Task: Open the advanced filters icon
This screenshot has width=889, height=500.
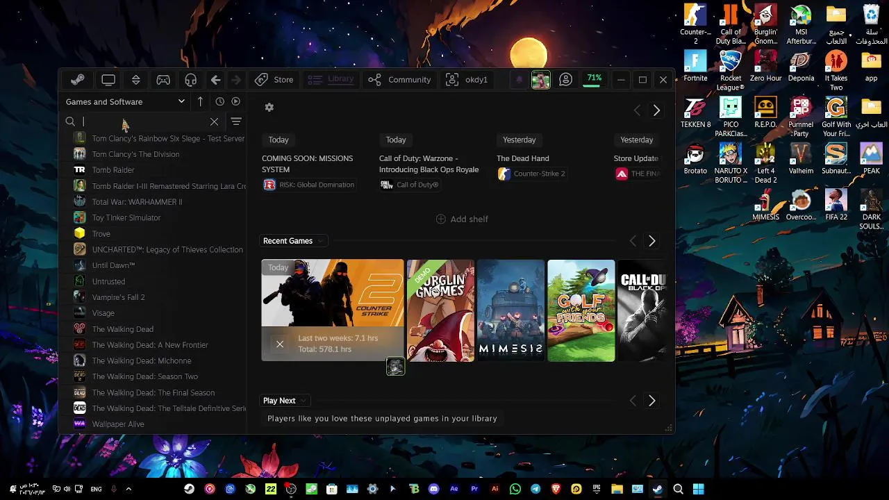Action: click(x=236, y=122)
